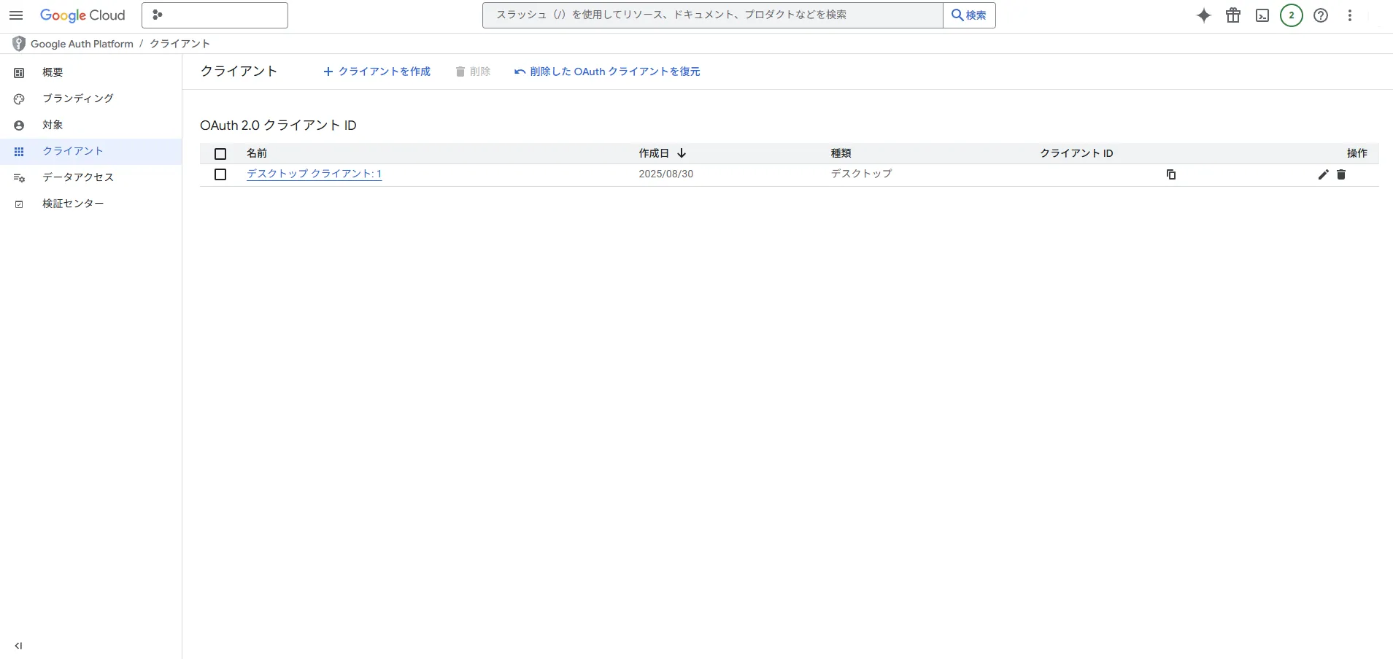This screenshot has width=1393, height=659.
Task: Click the Google Auth Platform shield icon
Action: [19, 44]
